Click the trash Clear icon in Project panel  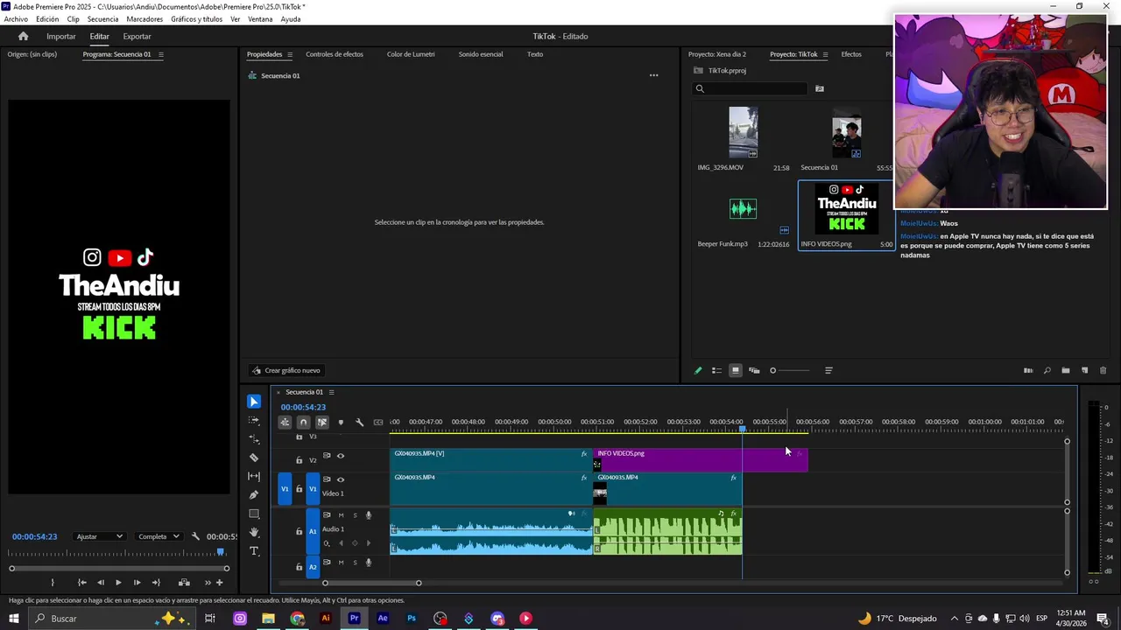tap(1103, 370)
